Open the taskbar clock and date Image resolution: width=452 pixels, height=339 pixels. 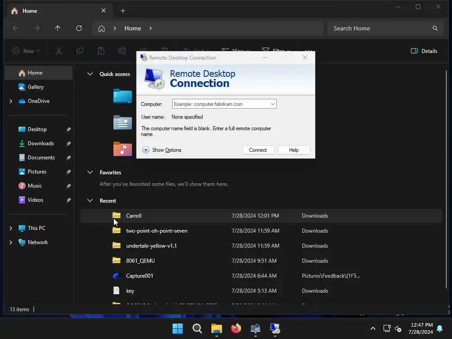pos(421,328)
